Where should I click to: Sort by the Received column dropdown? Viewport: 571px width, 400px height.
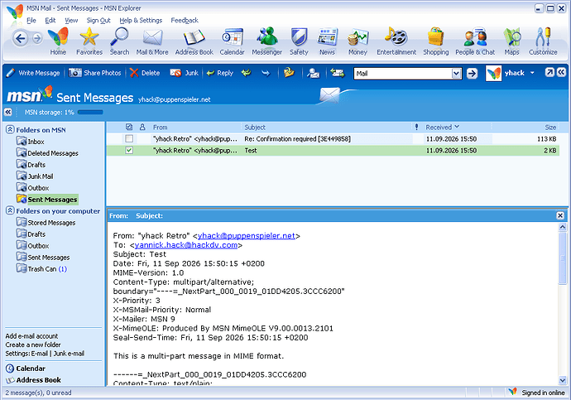point(443,128)
